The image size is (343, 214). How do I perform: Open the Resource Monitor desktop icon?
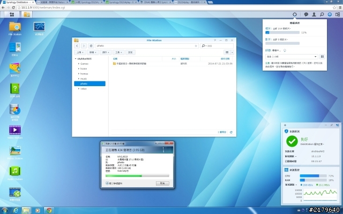[x=39, y=28]
